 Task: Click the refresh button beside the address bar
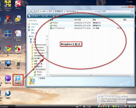(x=99, y=11)
